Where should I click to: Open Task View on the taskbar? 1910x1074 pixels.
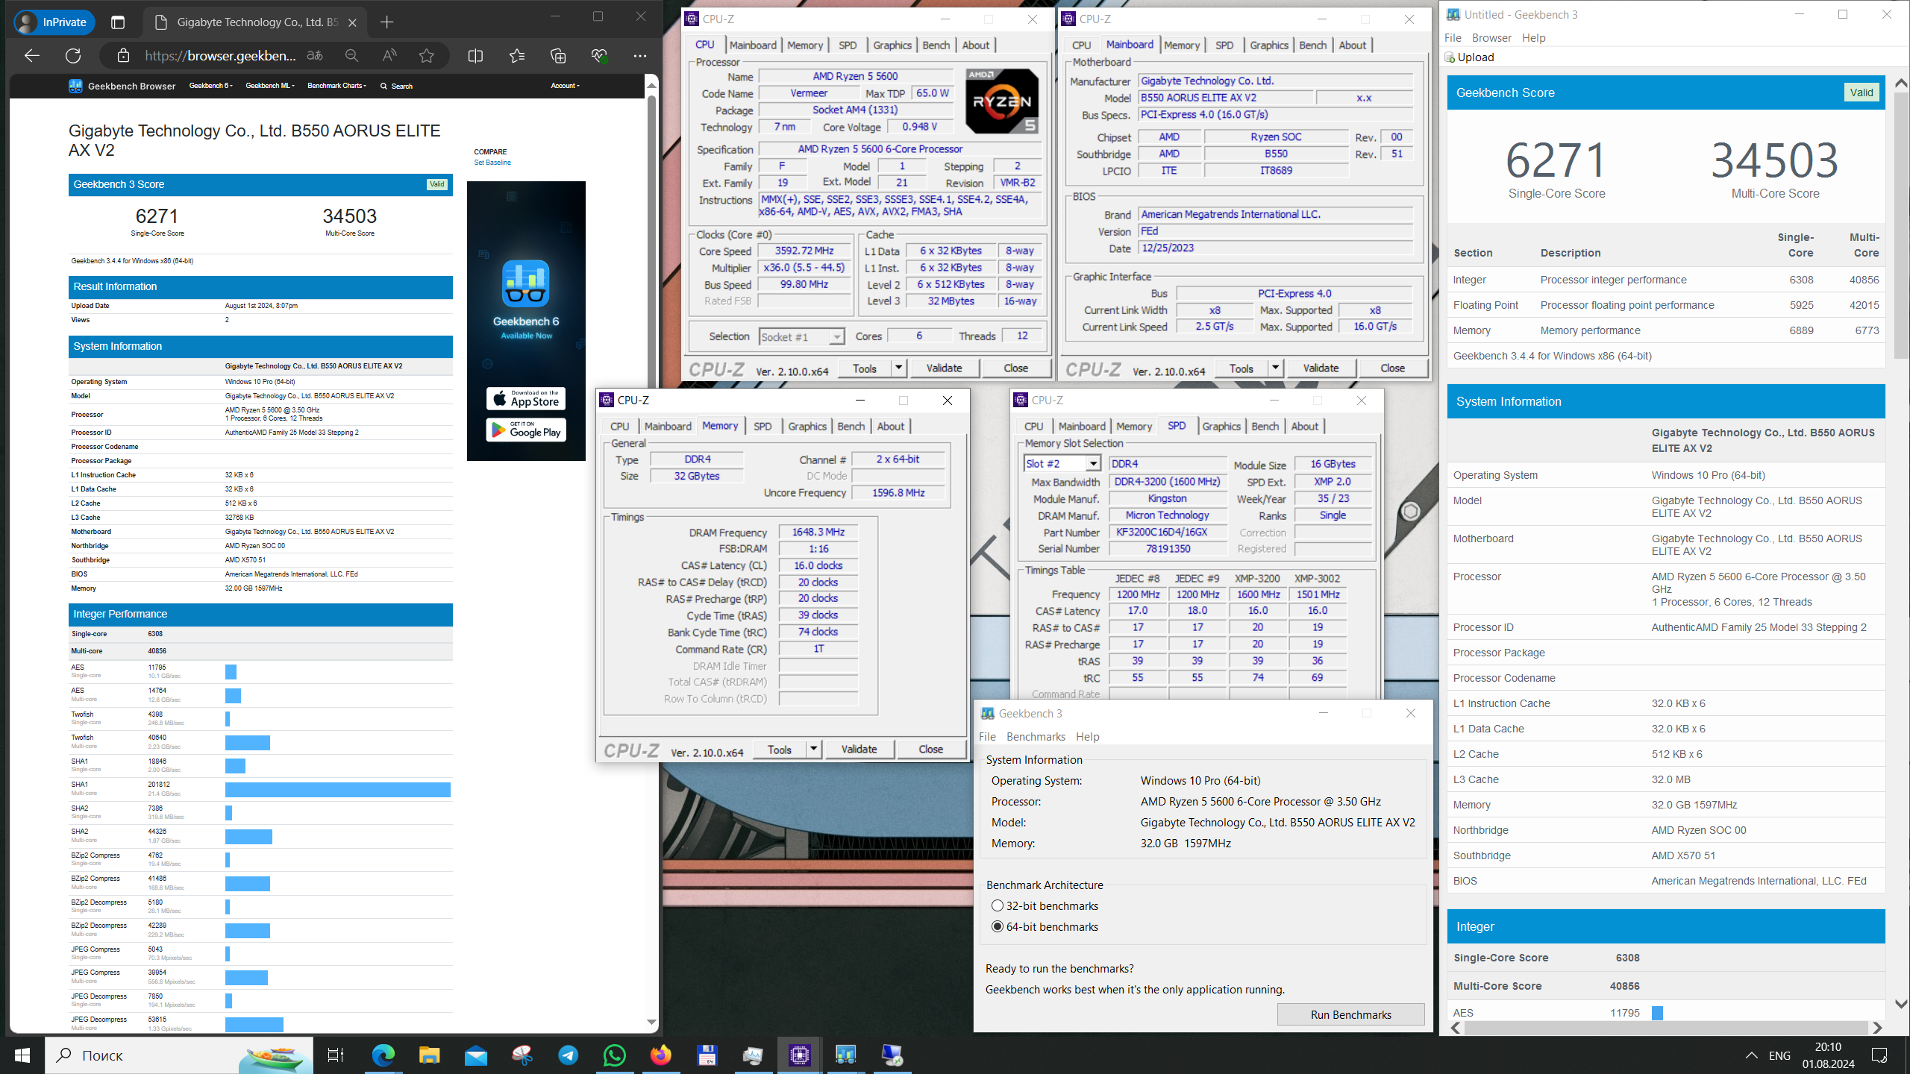tap(336, 1055)
